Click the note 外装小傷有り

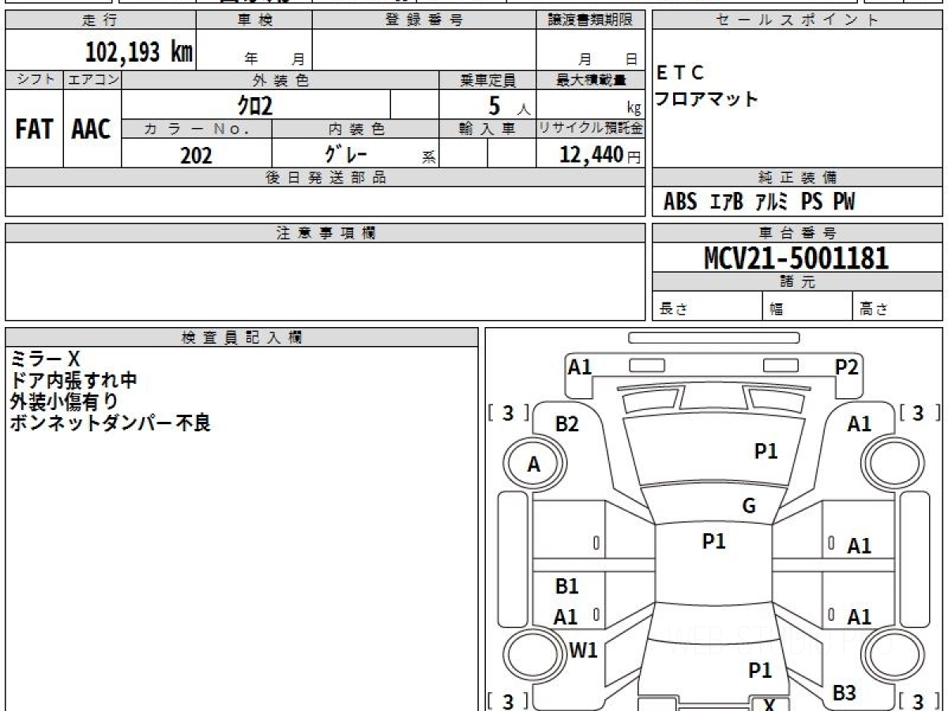(63, 401)
